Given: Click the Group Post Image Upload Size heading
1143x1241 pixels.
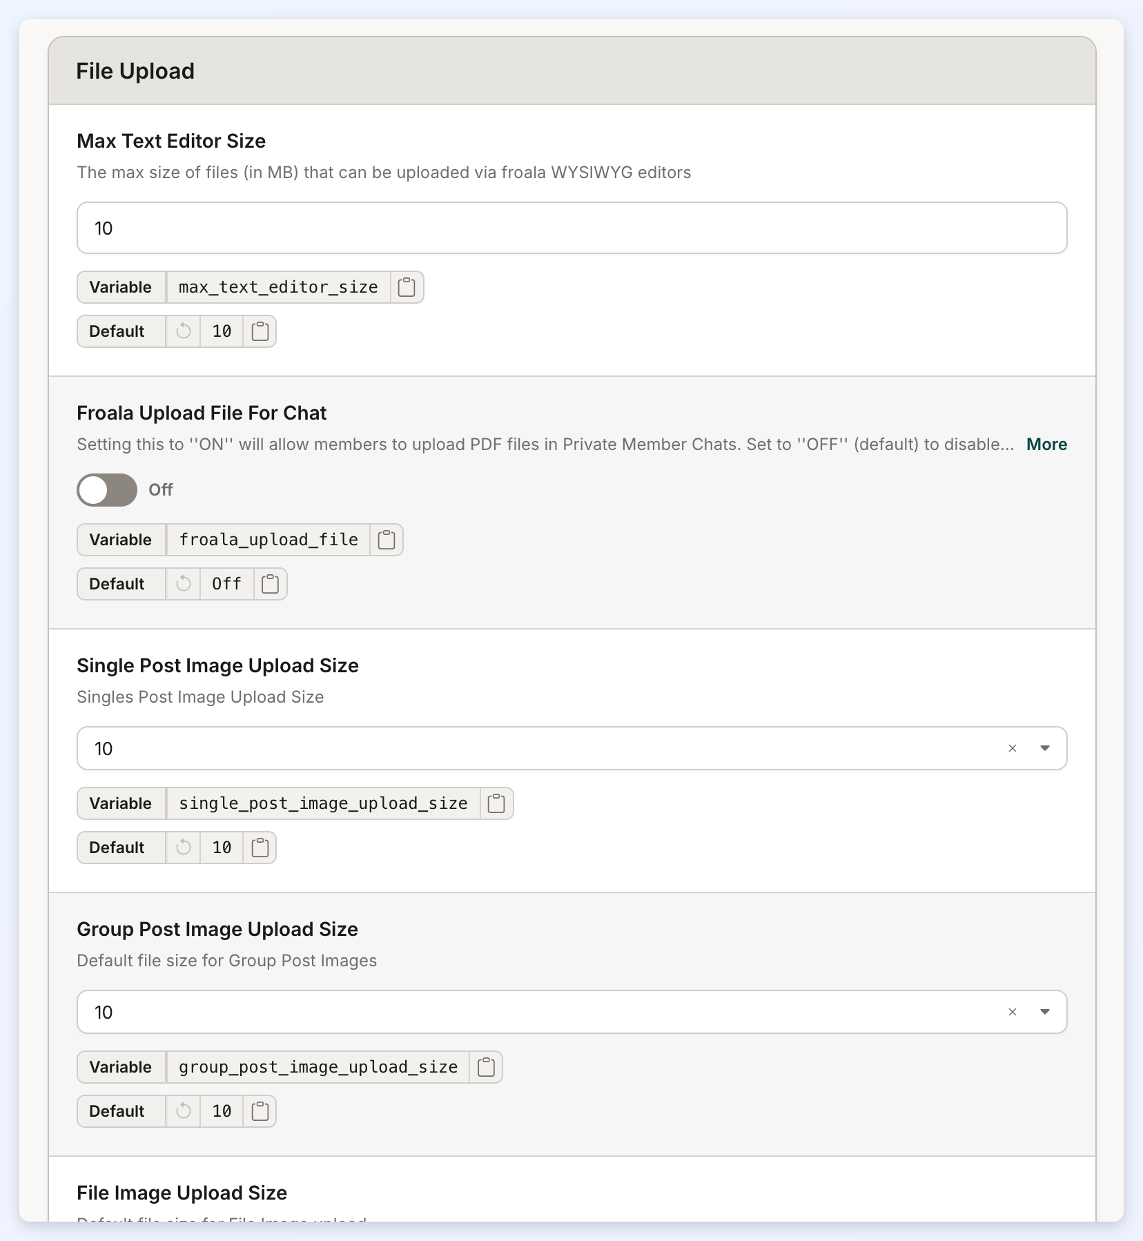Looking at the screenshot, I should pos(217,929).
